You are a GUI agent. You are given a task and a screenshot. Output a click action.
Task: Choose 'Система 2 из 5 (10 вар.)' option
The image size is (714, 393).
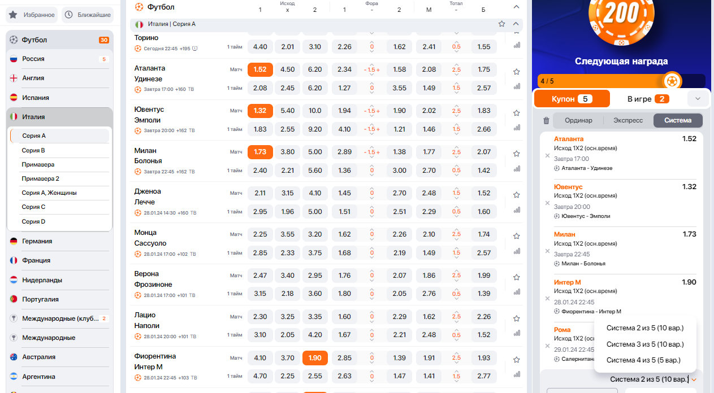(x=645, y=328)
